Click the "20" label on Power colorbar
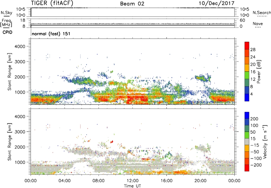 (x=253, y=64)
